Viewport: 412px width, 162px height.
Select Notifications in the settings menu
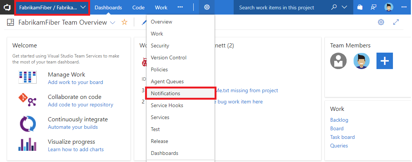click(x=181, y=93)
